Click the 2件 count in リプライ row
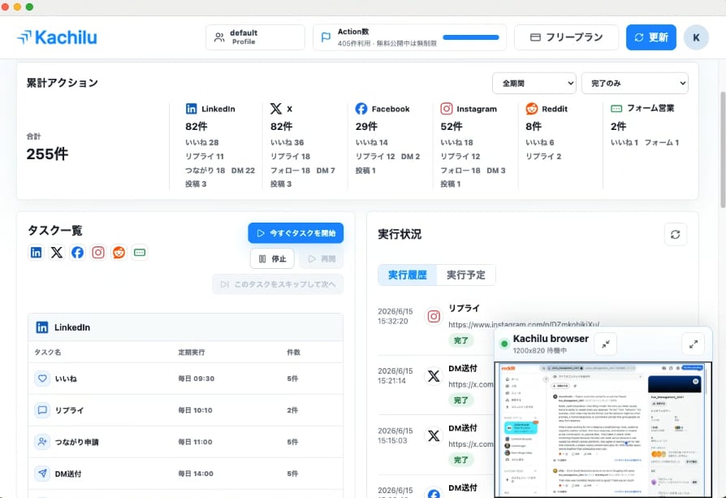Viewport: 726px width, 498px height. click(x=292, y=410)
